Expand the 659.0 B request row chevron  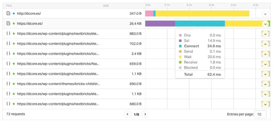[265, 64]
